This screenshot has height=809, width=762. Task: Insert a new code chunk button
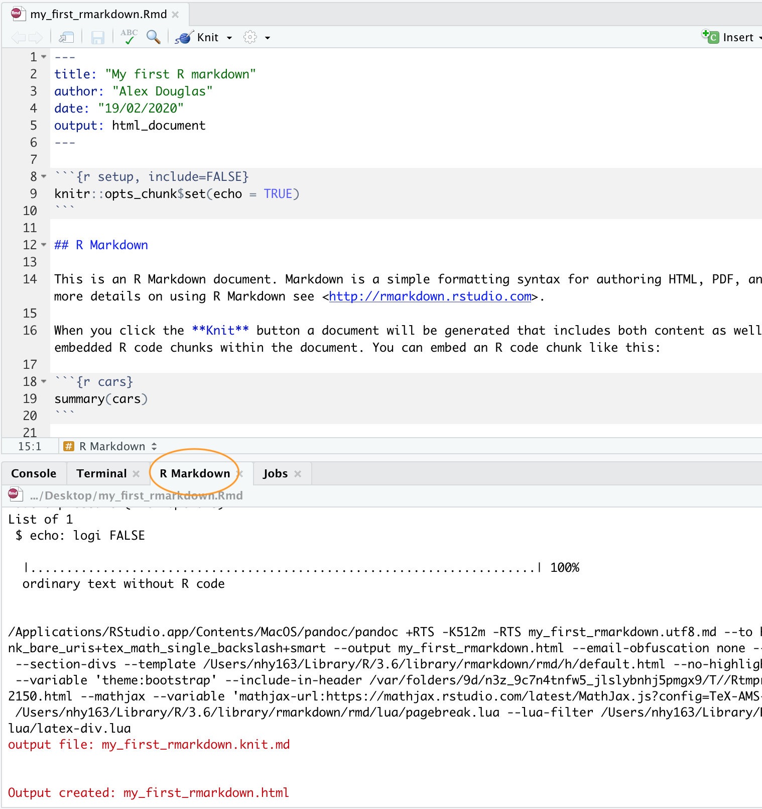click(731, 37)
